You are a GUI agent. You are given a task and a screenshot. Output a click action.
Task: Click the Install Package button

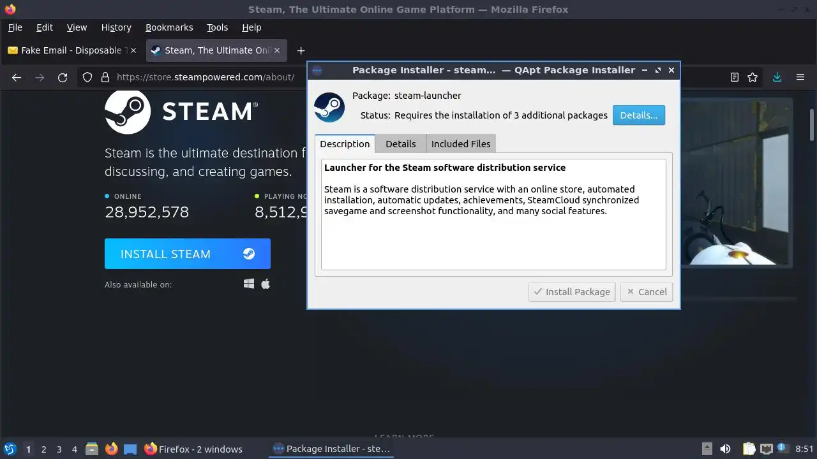click(x=572, y=291)
